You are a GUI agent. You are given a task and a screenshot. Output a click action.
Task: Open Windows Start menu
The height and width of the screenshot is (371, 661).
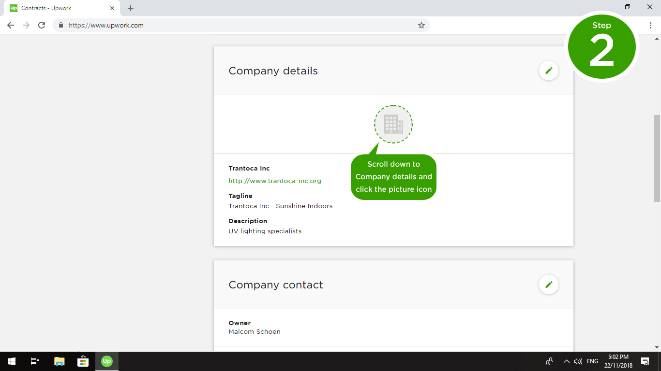[12, 361]
